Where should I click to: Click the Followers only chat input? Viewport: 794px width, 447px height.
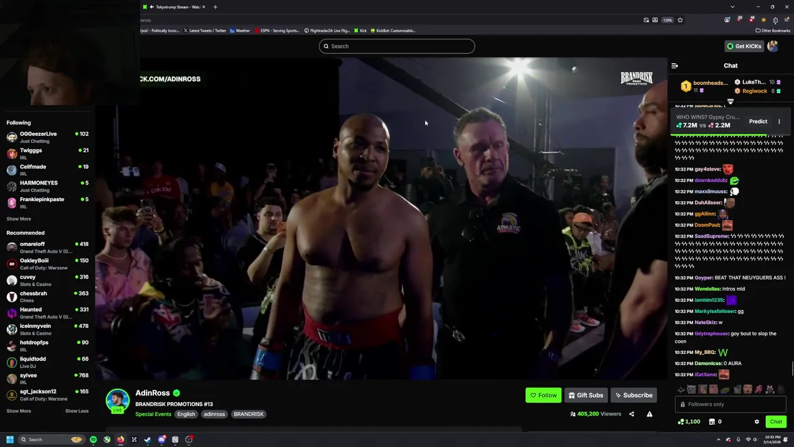coord(731,404)
